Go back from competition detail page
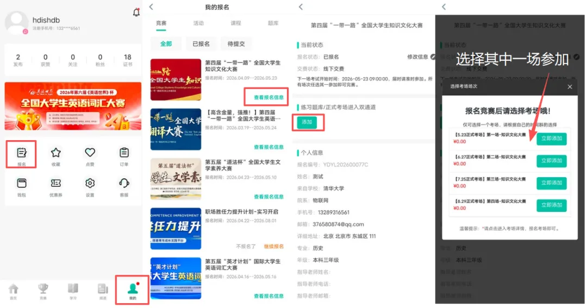Screen dimensions: 587x308 (301, 7)
